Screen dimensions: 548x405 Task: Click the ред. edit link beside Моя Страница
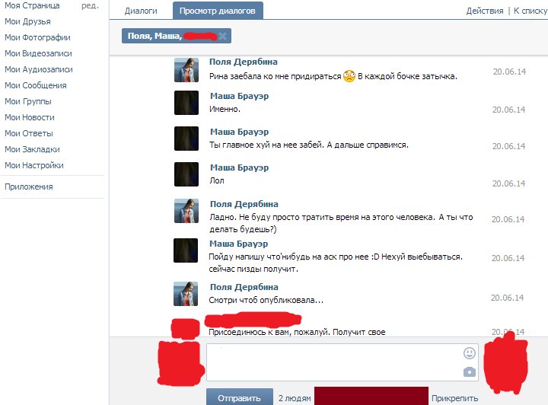pos(90,5)
